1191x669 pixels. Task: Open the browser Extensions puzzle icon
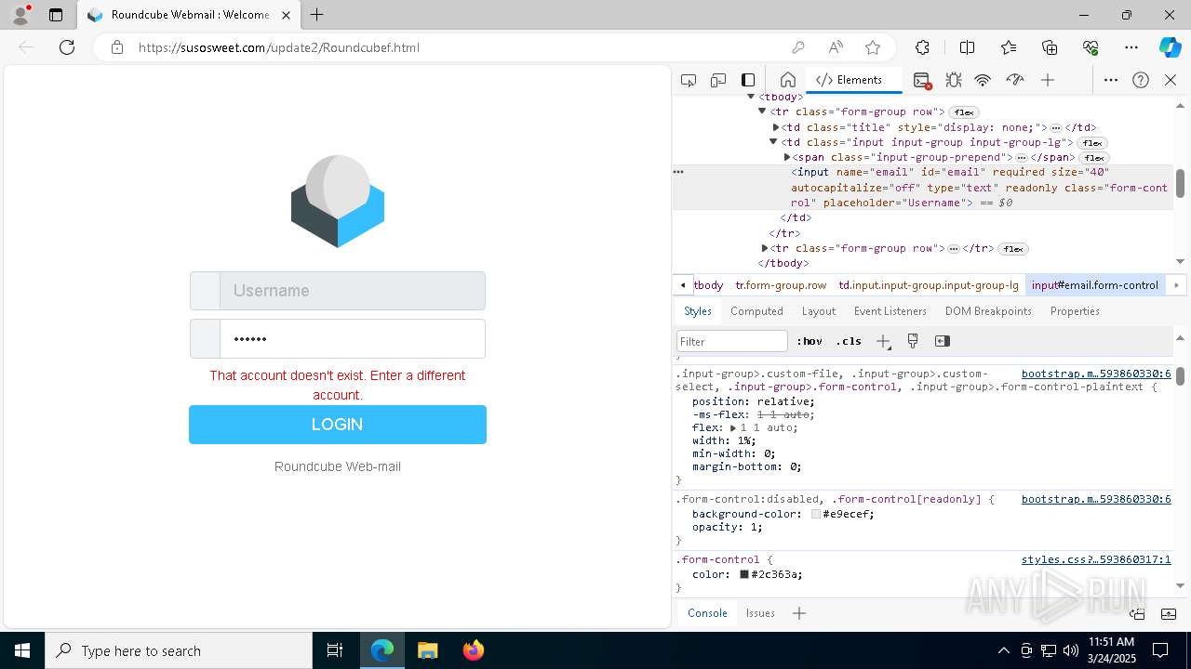[x=922, y=47]
